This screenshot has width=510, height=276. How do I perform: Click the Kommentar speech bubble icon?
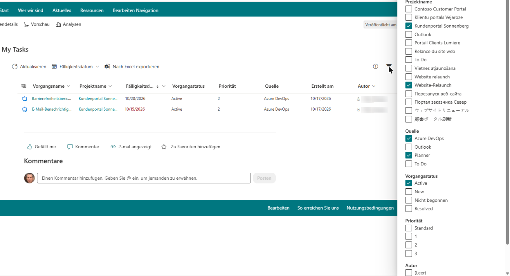click(x=70, y=147)
